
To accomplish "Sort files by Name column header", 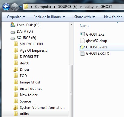I will tap(84, 26).
